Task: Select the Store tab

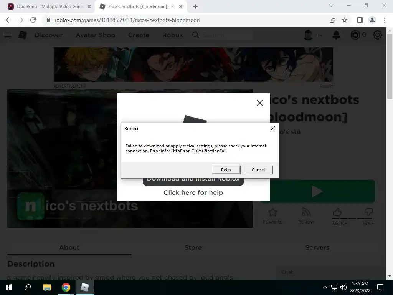Action: pyautogui.click(x=193, y=248)
